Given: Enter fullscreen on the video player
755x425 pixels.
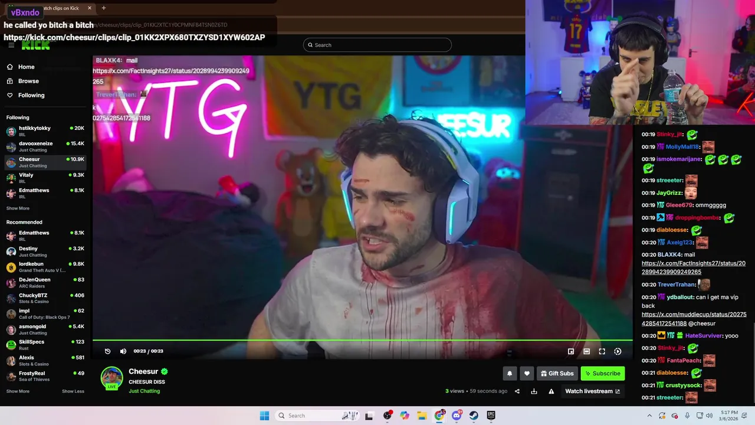Looking at the screenshot, I should click(x=602, y=351).
